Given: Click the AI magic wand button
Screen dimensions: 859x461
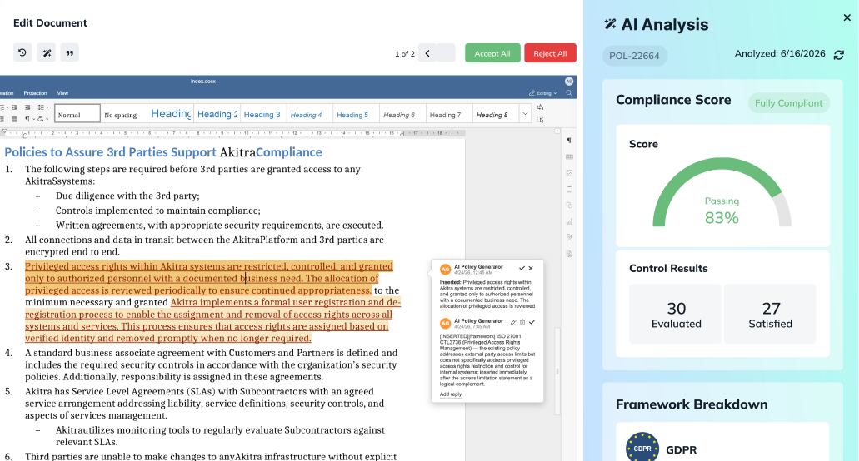Looking at the screenshot, I should (x=47, y=52).
